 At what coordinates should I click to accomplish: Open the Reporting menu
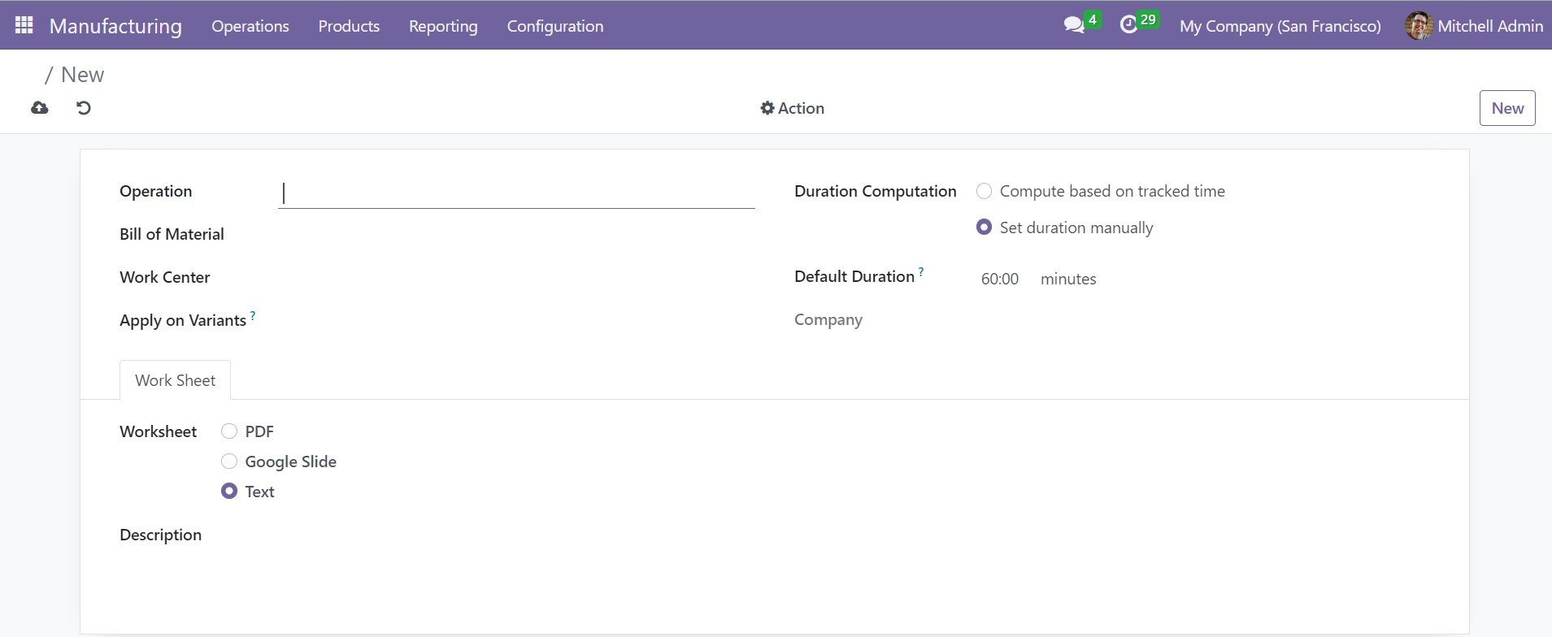coord(443,26)
